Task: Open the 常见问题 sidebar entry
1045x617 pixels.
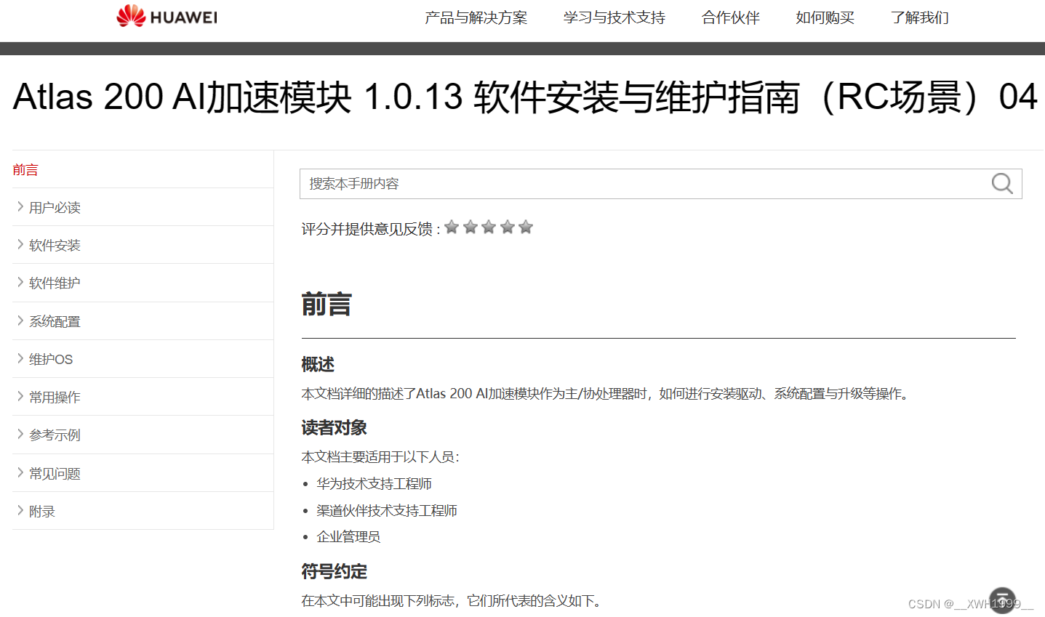Action: point(55,474)
